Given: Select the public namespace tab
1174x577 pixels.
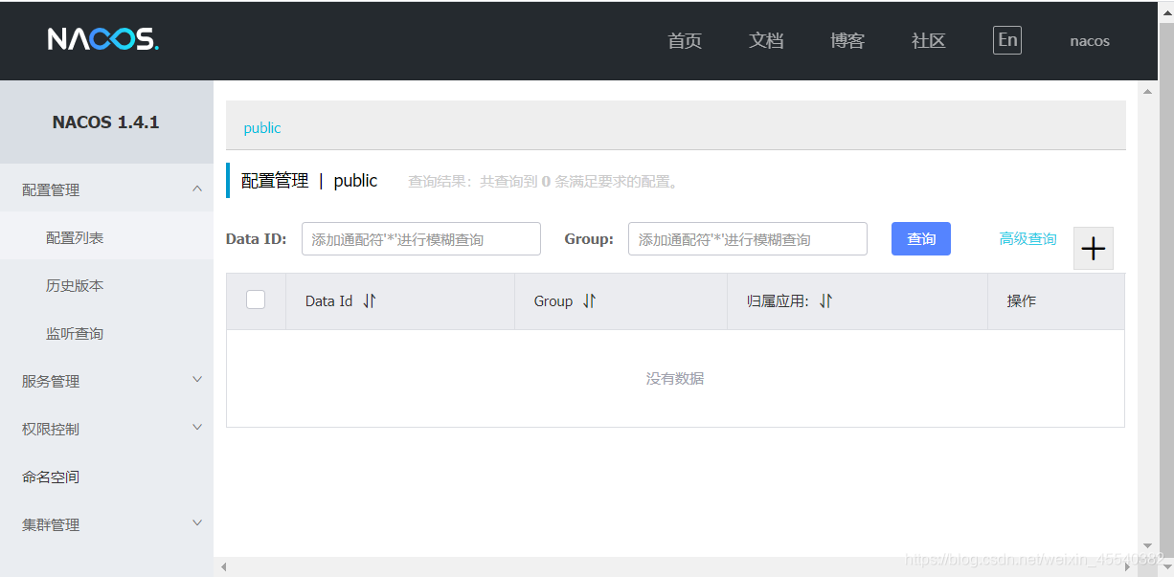Looking at the screenshot, I should [262, 127].
